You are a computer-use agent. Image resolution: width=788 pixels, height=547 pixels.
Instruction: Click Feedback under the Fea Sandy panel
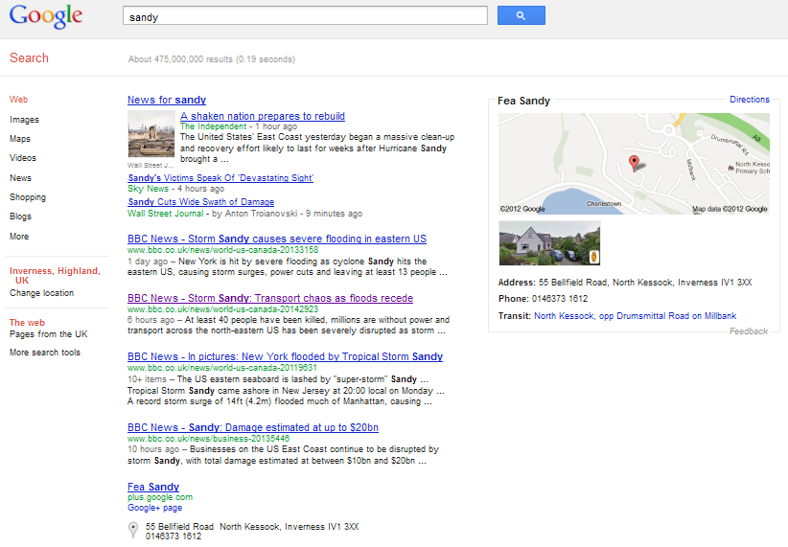749,331
